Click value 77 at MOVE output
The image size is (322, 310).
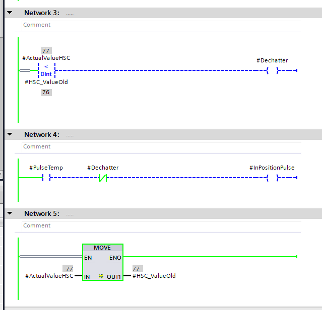point(138,269)
